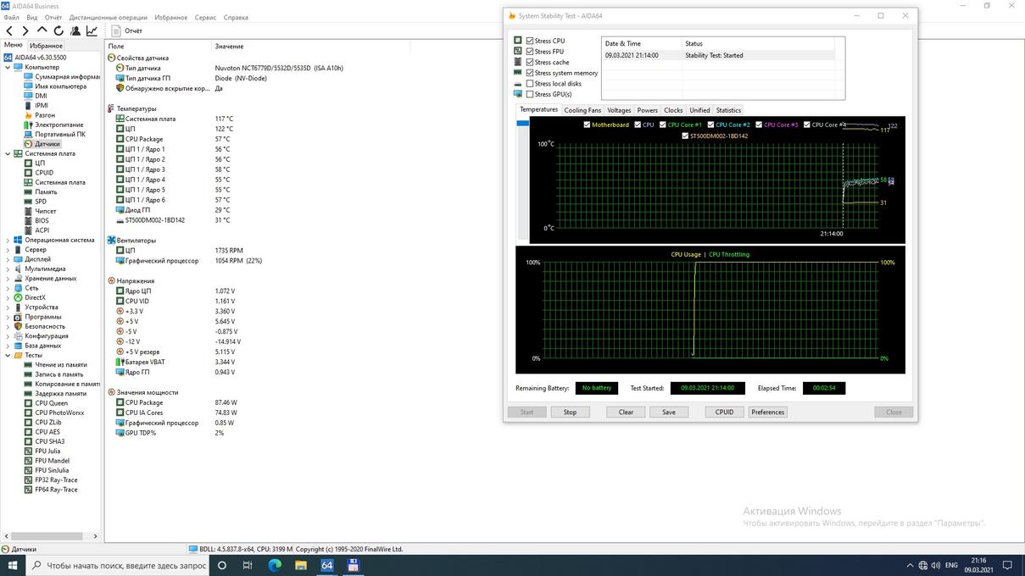This screenshot has height=576, width=1025.
Task: Go forward with the right arrow toolbar icon
Action: (25, 30)
